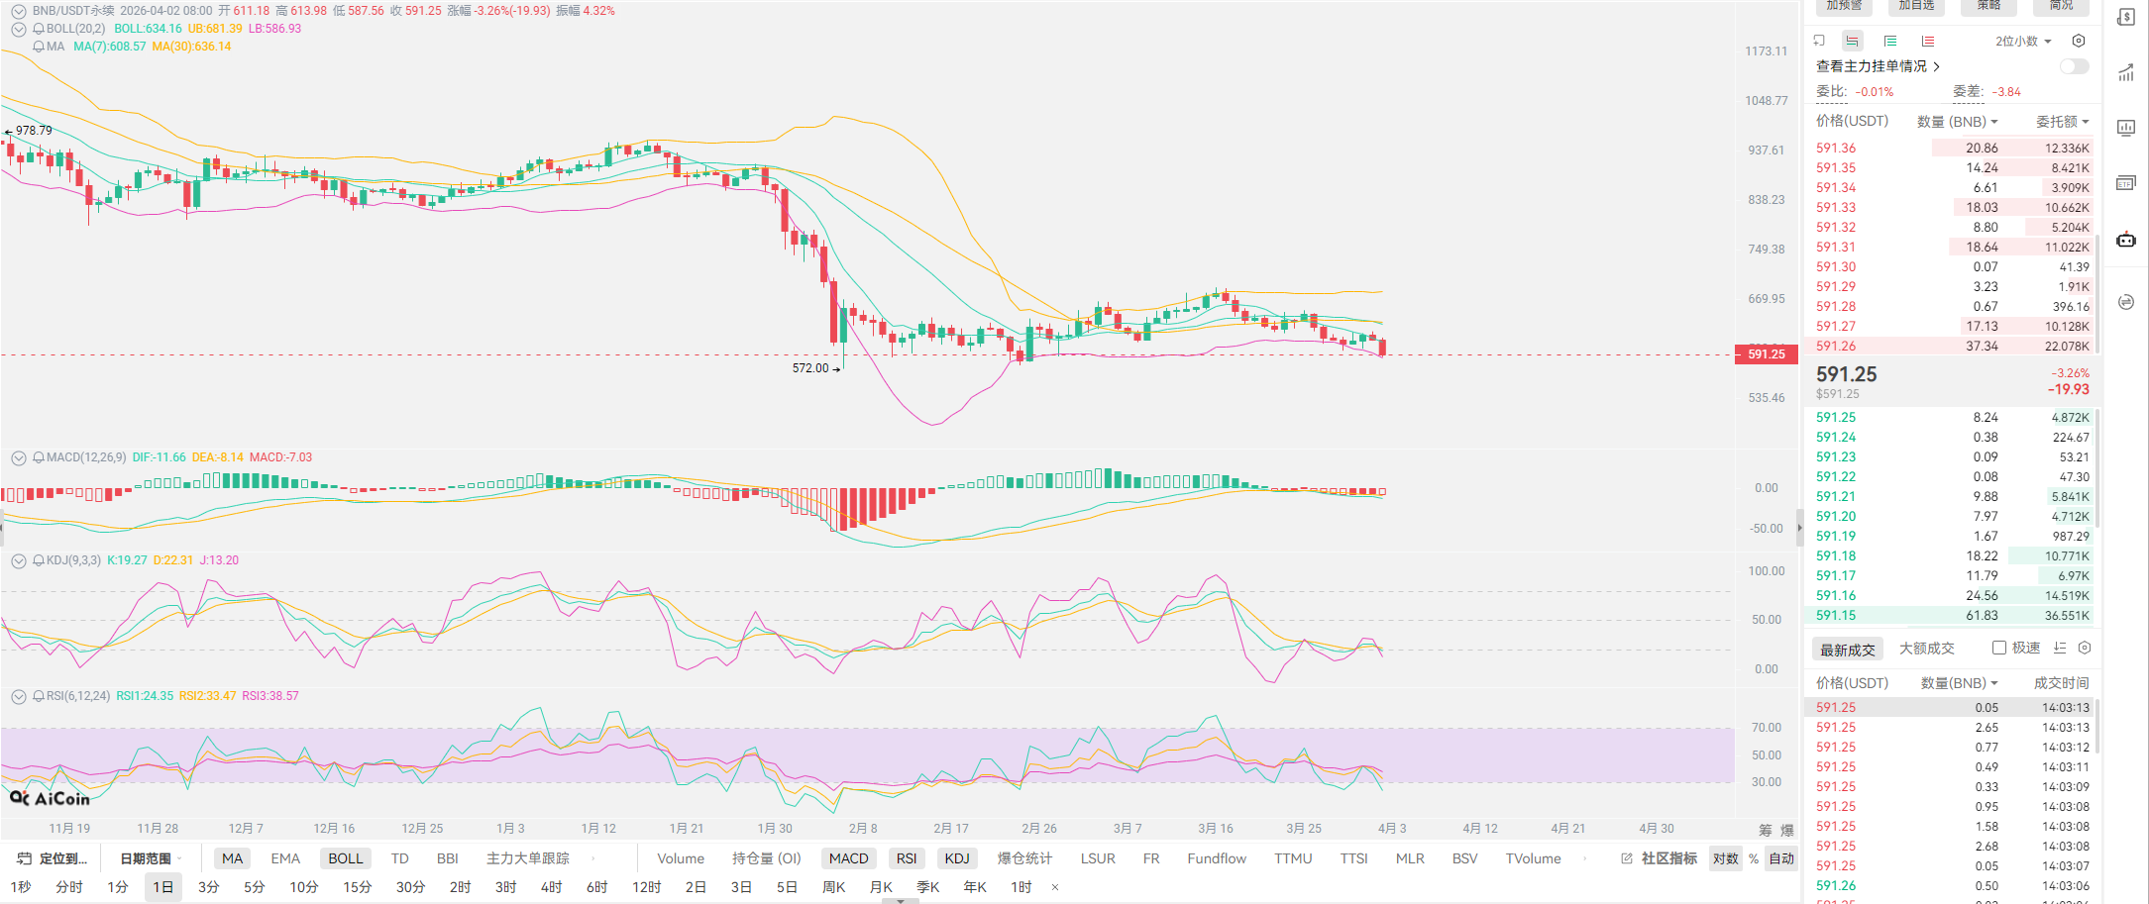Open the 查看主力挂单情况 link
Image resolution: width=2149 pixels, height=904 pixels.
(x=1878, y=66)
